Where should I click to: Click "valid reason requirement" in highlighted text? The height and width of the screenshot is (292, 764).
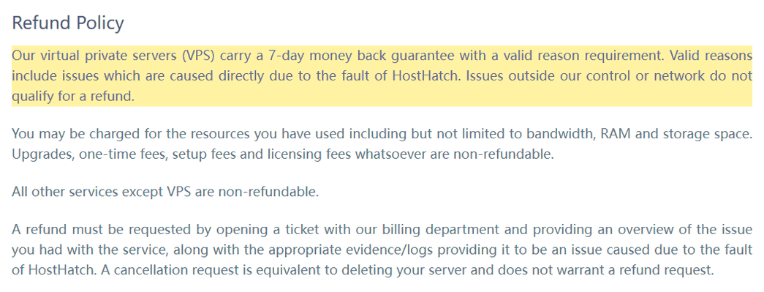pyautogui.click(x=577, y=56)
